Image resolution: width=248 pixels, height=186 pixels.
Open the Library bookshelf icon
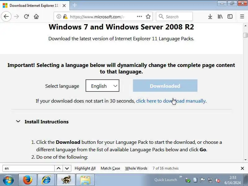(x=220, y=16)
